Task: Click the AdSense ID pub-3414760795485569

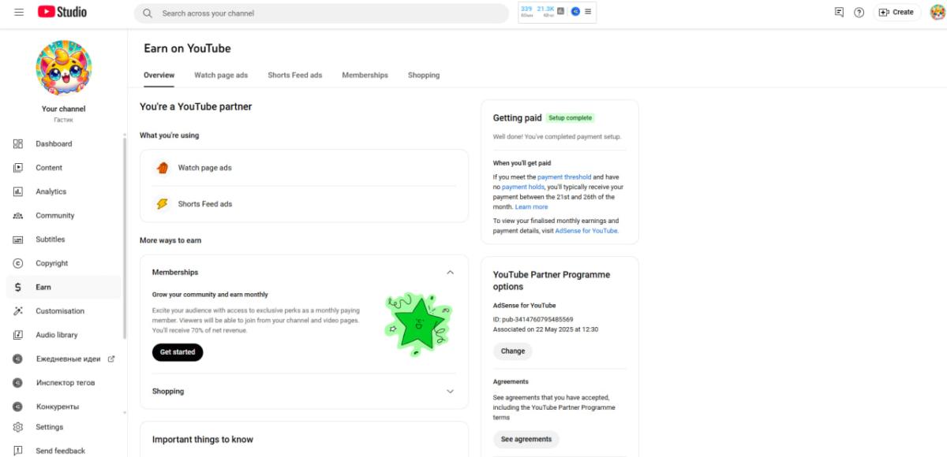Action: click(x=533, y=319)
